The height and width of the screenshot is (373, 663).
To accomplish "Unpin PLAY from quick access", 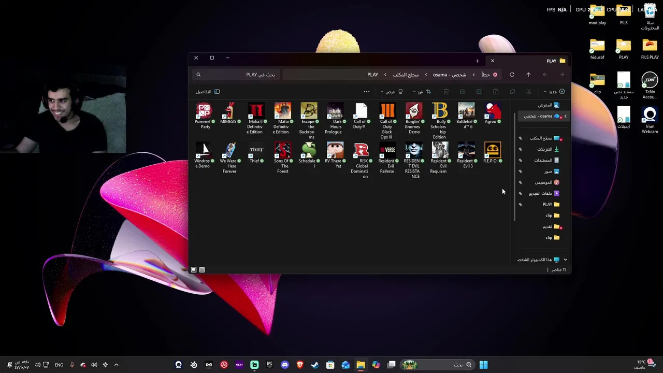I will 520,204.
